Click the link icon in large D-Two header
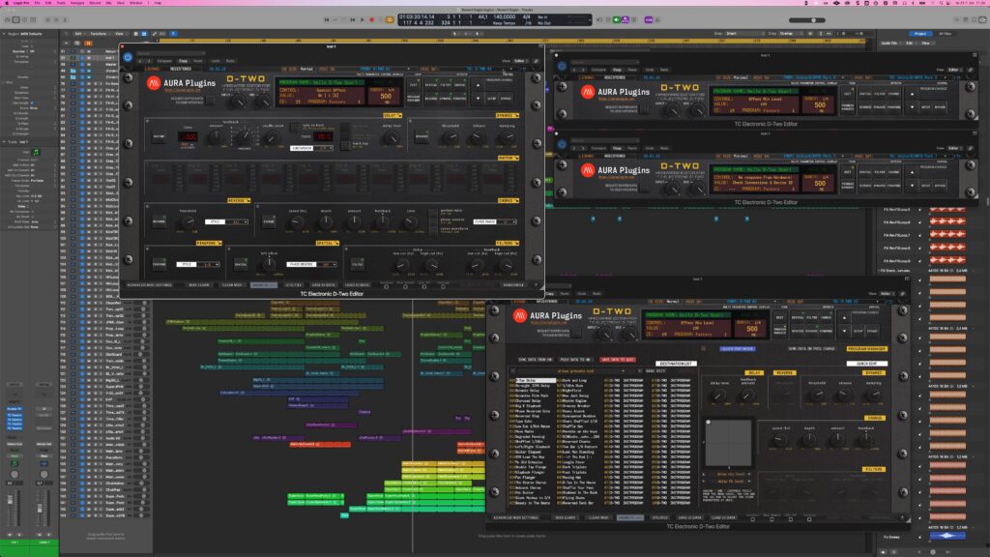This screenshot has width=990, height=557. click(x=536, y=61)
